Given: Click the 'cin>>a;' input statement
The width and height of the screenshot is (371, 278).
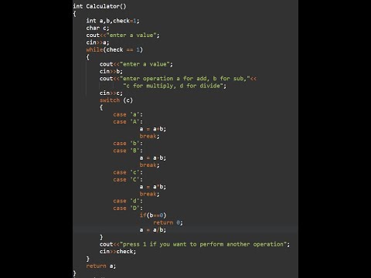Looking at the screenshot, I should (x=97, y=42).
